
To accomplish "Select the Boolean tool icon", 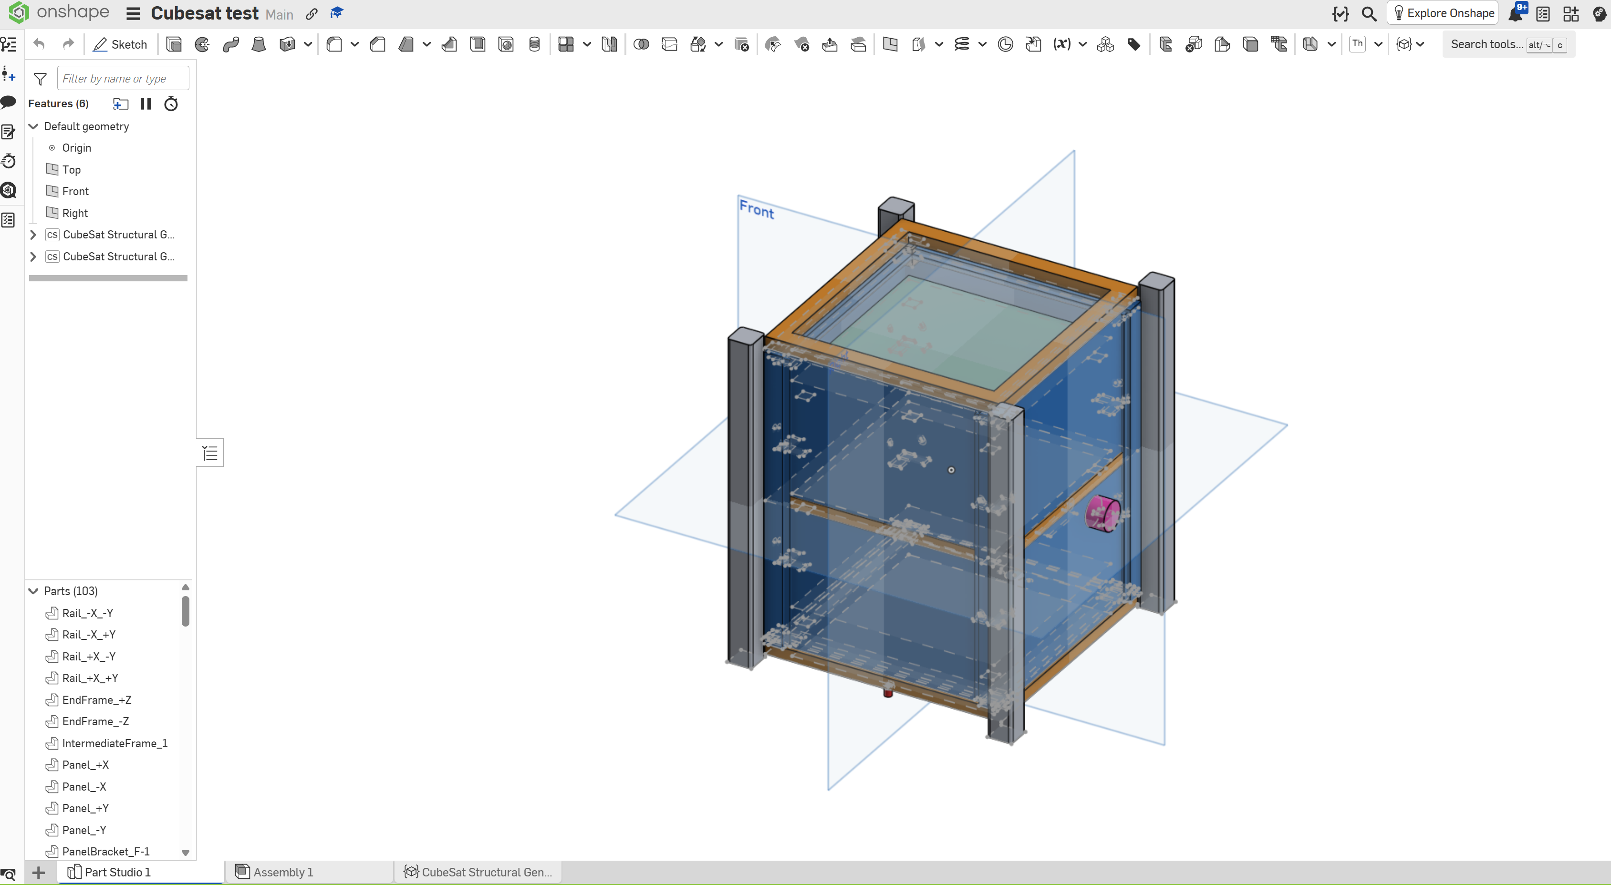I will click(641, 44).
